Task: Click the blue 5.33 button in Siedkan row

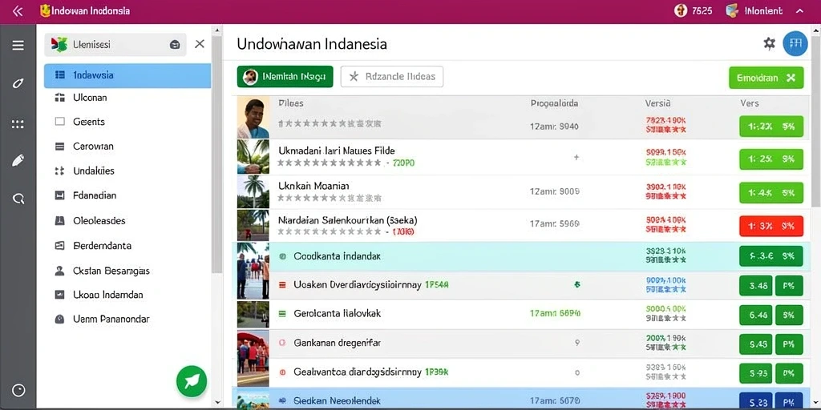Action: tap(755, 400)
